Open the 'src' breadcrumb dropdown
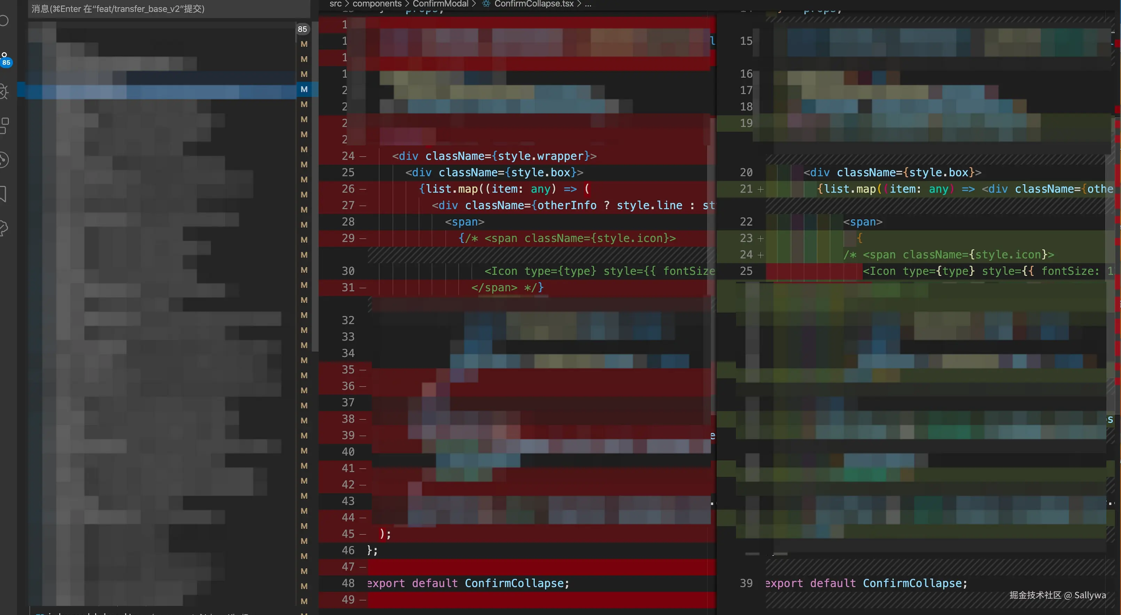Image resolution: width=1121 pixels, height=615 pixels. pos(335,4)
